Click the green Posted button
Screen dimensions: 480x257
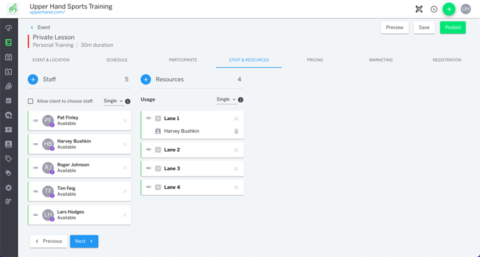[x=453, y=27]
